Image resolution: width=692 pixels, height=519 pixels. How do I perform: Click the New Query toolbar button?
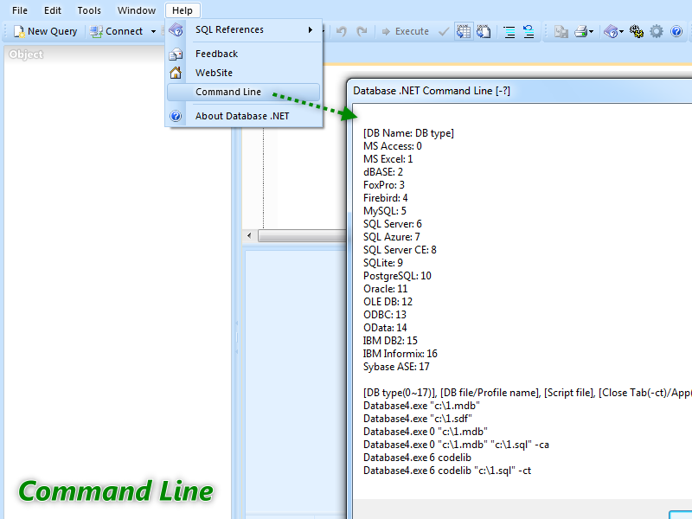tap(45, 31)
